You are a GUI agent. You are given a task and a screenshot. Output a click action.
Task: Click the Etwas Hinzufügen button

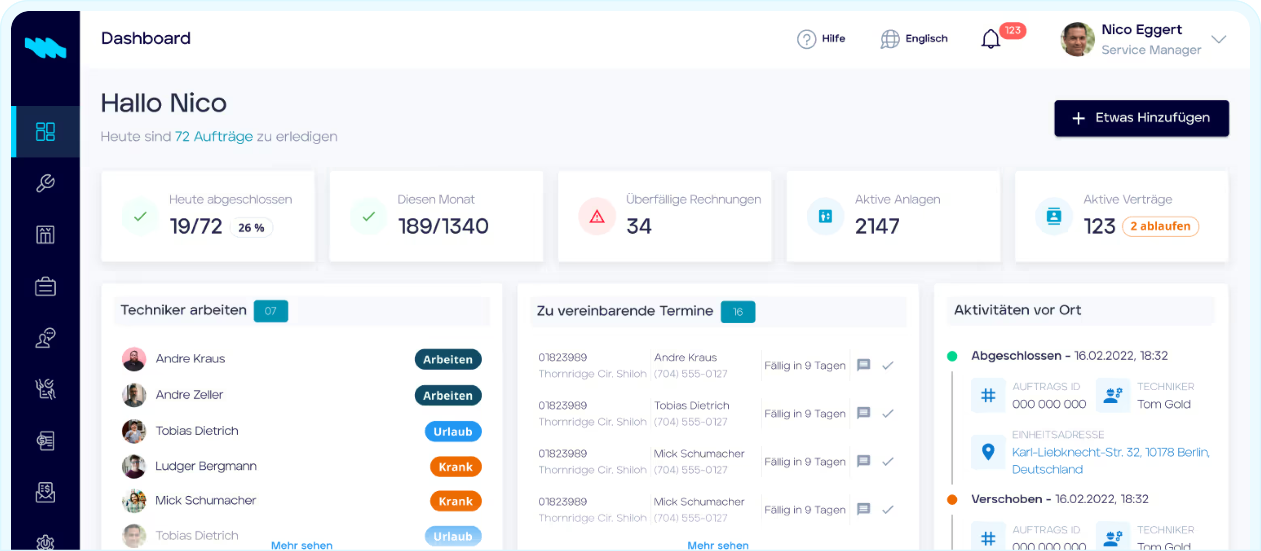pyautogui.click(x=1142, y=118)
